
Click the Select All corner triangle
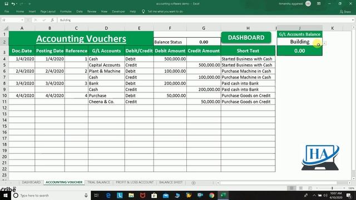(x=6, y=28)
